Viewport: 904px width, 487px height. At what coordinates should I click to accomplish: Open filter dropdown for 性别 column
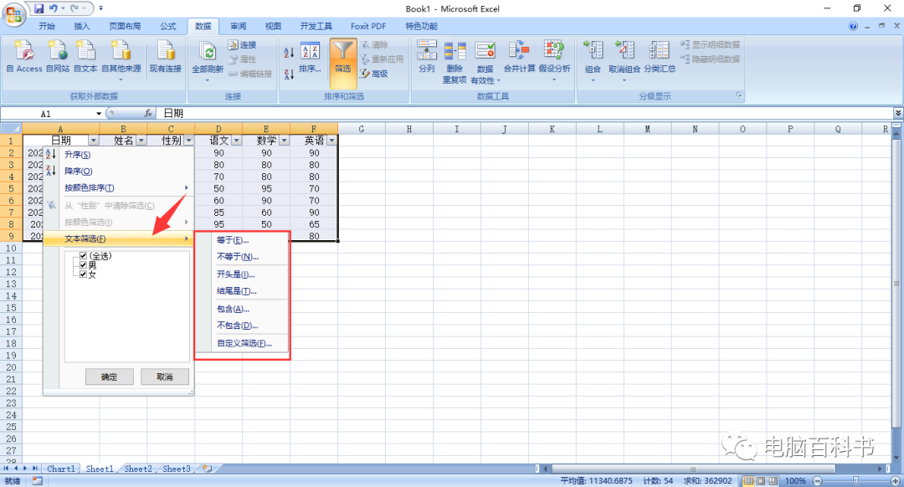click(188, 140)
